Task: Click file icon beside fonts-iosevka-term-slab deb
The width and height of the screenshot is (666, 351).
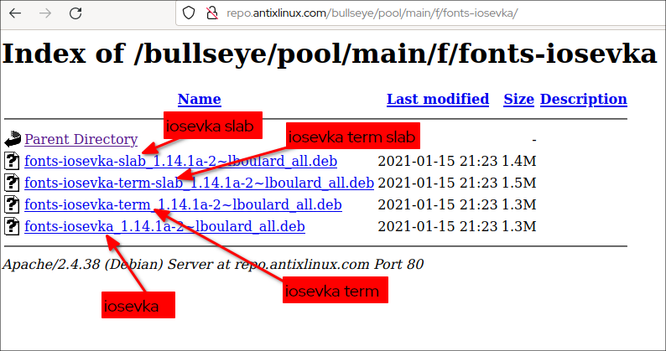Action: pyautogui.click(x=12, y=183)
